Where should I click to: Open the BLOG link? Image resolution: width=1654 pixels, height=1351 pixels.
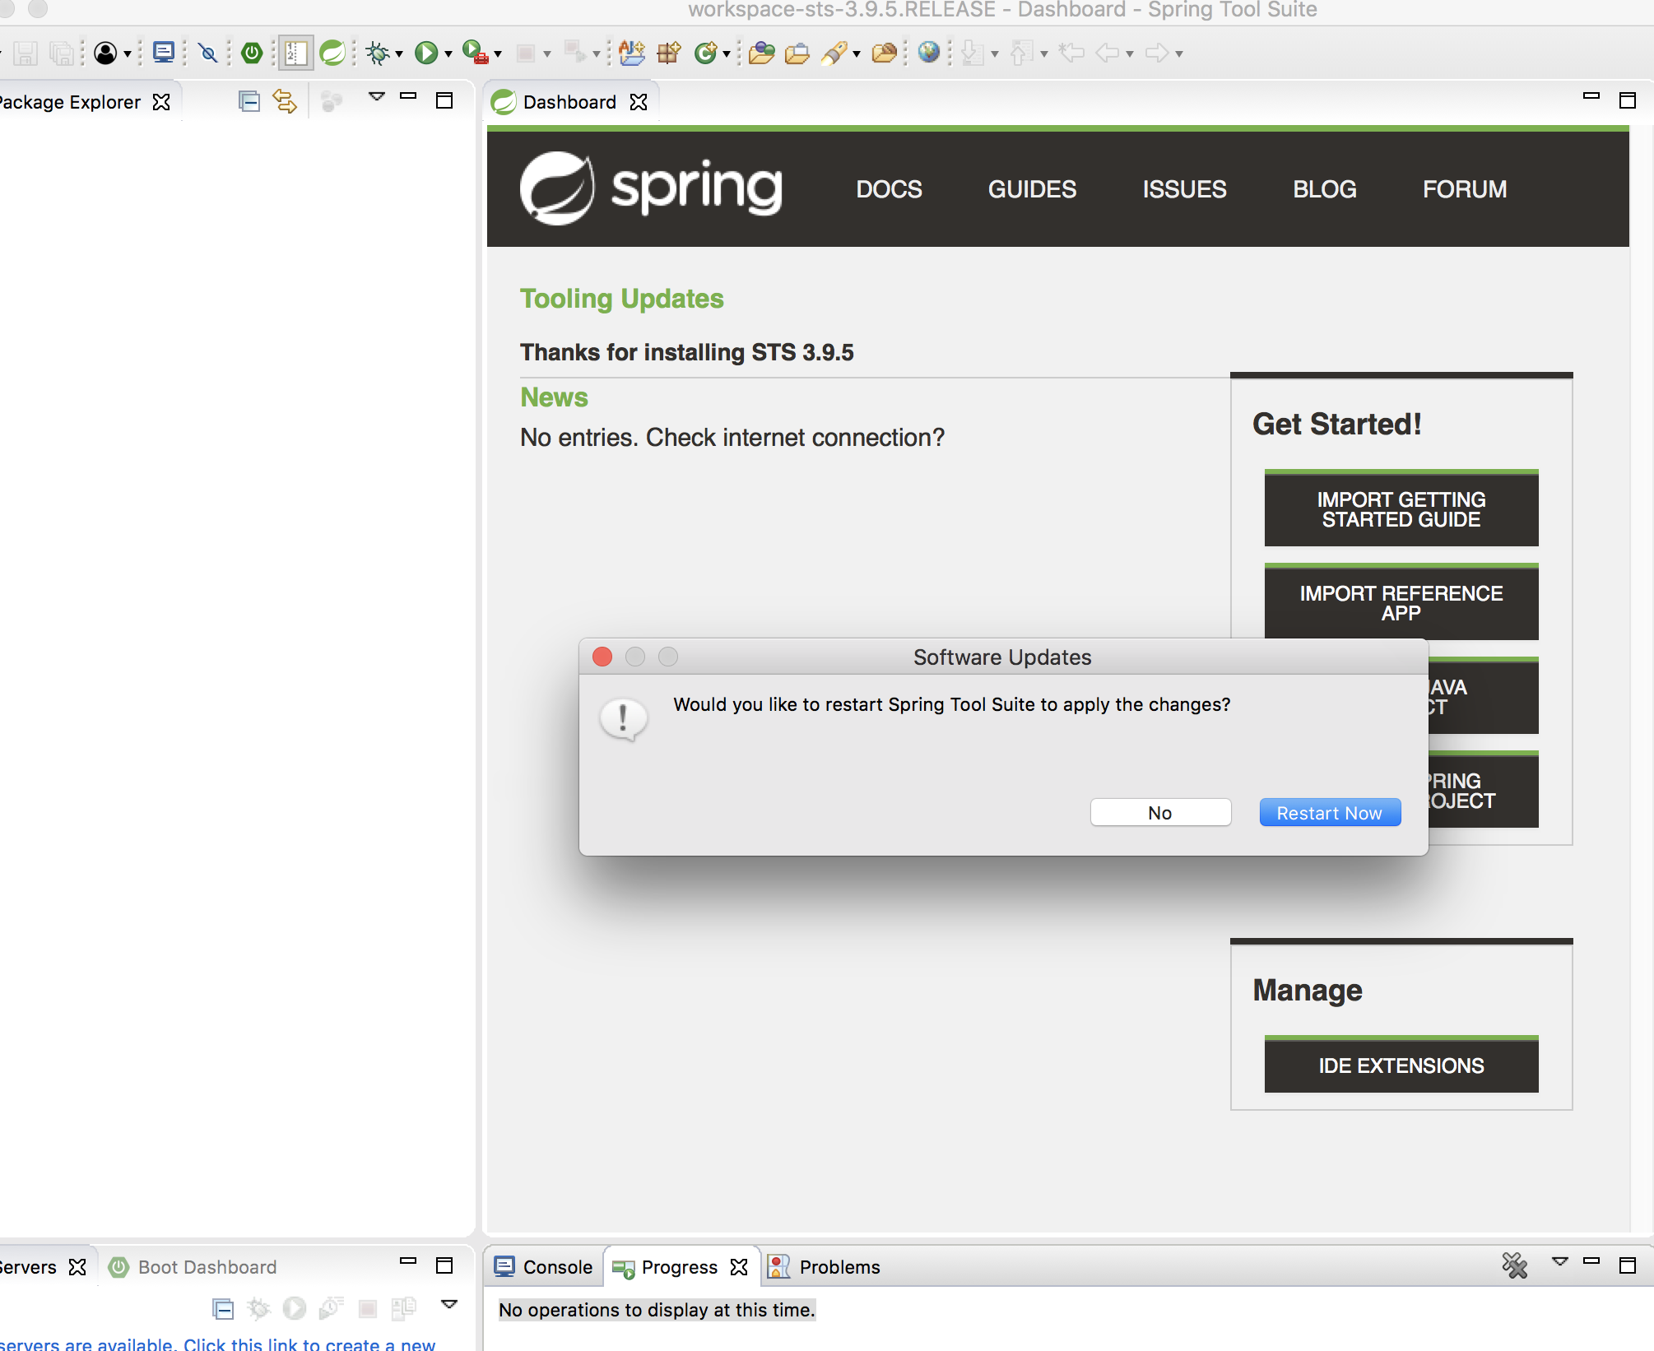(1325, 189)
